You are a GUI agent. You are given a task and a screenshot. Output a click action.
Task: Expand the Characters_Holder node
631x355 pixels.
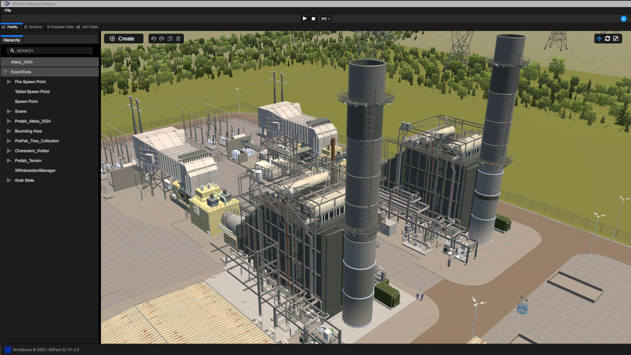[9, 151]
